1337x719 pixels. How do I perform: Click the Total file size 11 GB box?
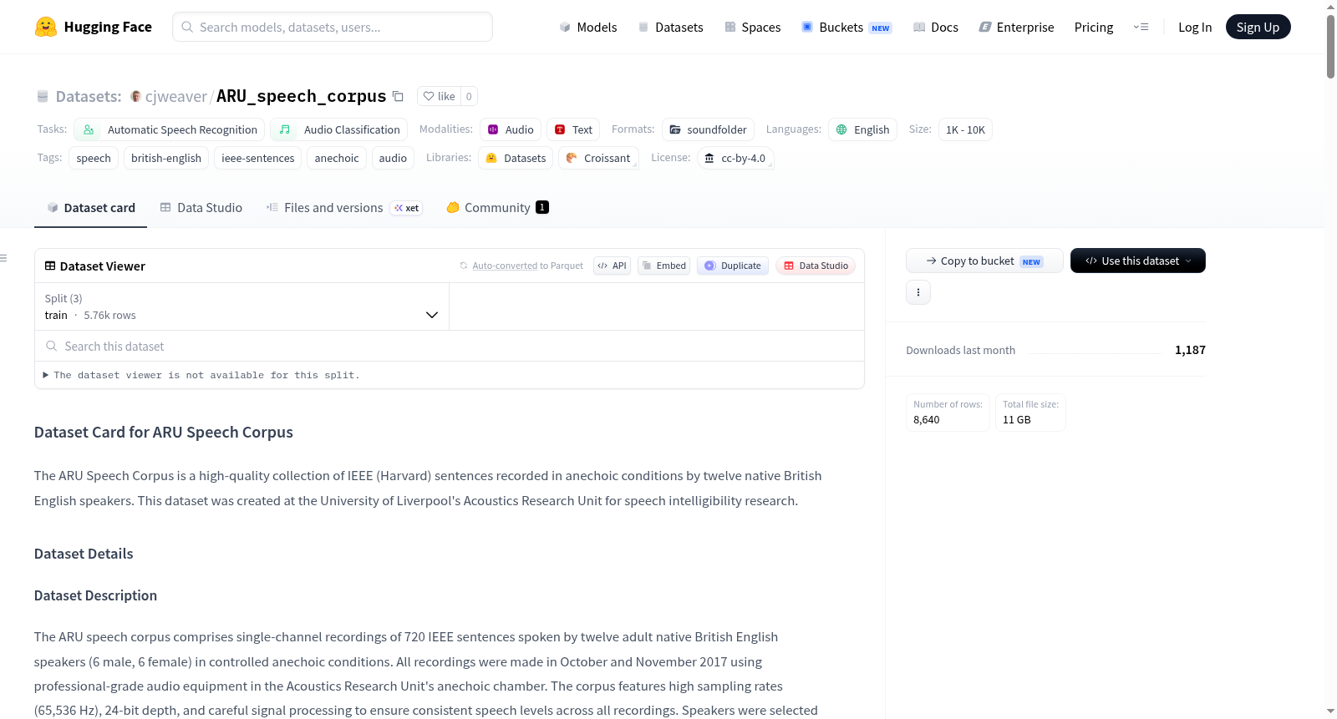click(x=1030, y=413)
